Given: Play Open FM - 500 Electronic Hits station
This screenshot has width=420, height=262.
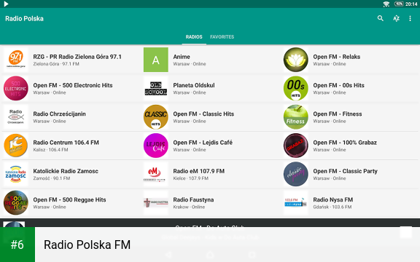Looking at the screenshot, I should pos(73,85).
